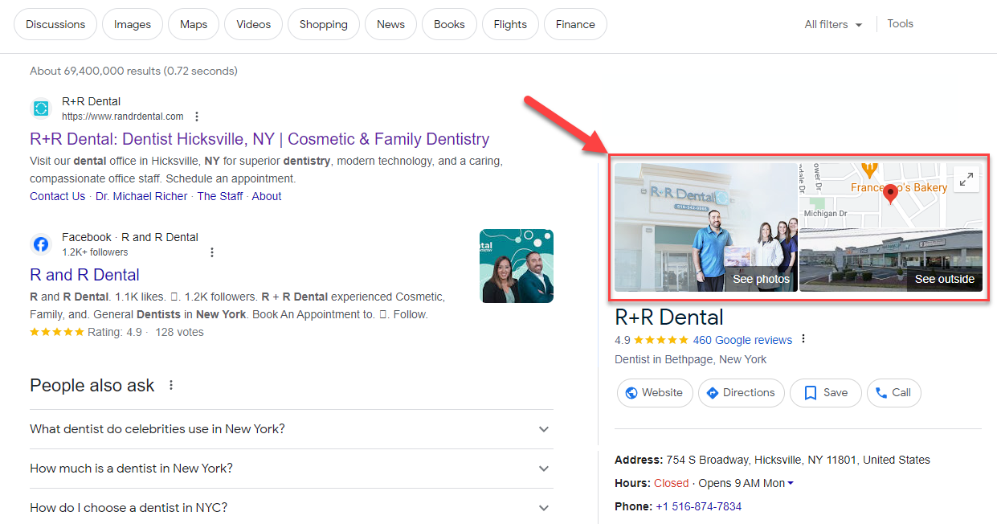Image resolution: width=997 pixels, height=524 pixels.
Task: Open more options beside Google reviews
Action: [x=803, y=339]
